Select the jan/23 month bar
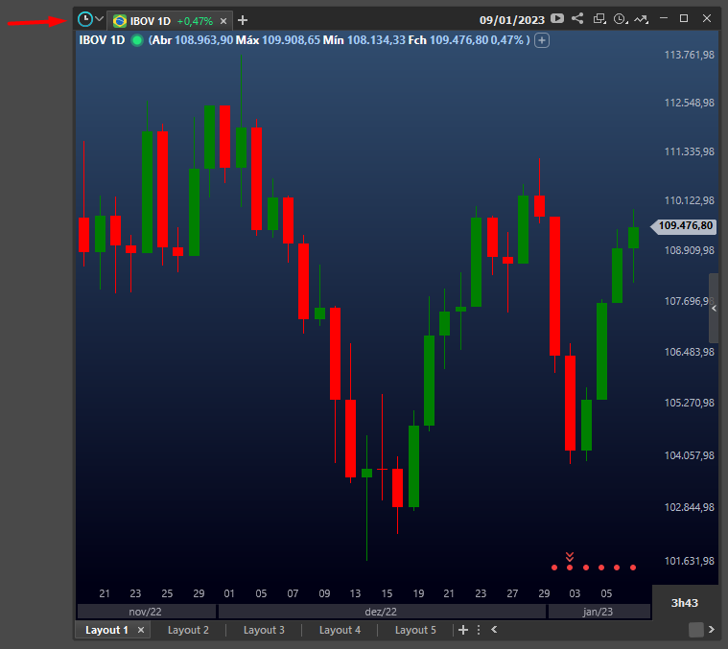This screenshot has height=649, width=728. [599, 612]
